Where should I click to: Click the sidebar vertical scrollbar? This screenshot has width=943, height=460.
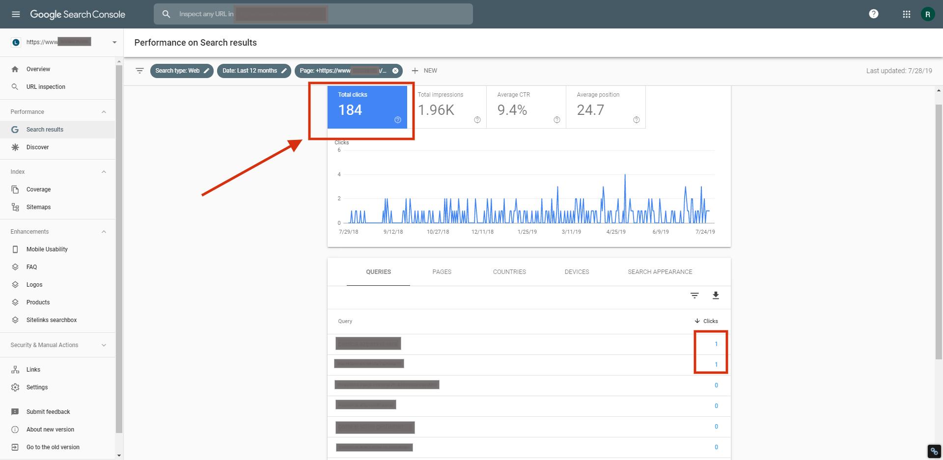tap(118, 249)
